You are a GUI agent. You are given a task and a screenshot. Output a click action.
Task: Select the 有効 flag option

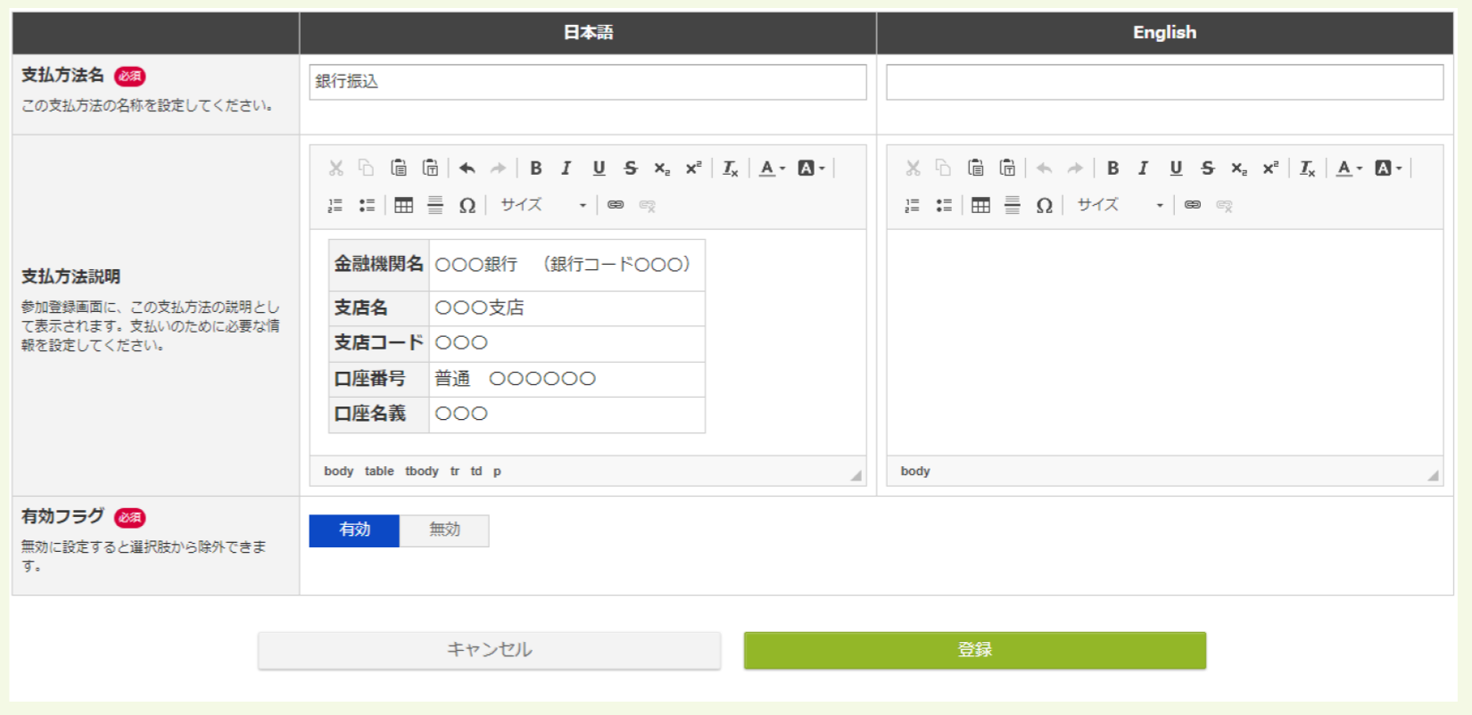tap(354, 530)
